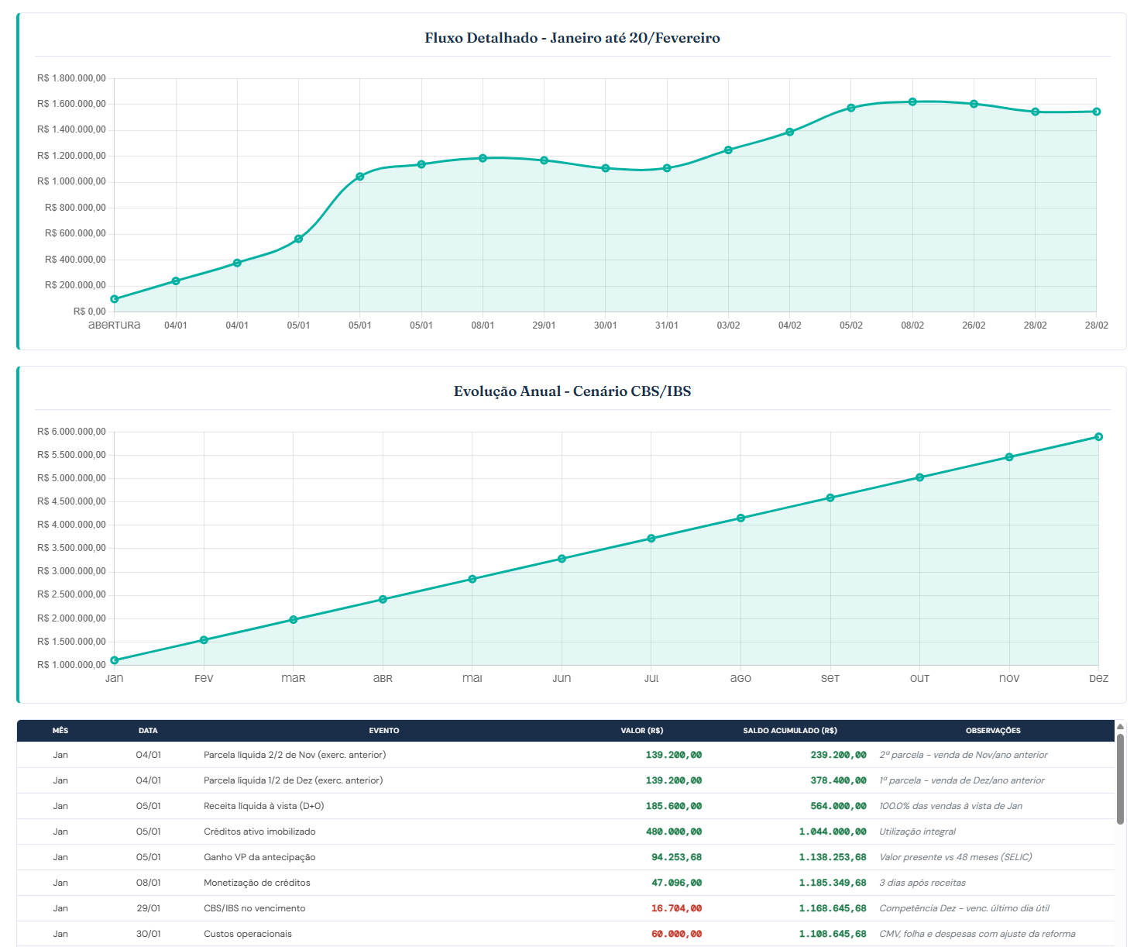Select the 26/02 data point on the detailed flow chart
Viewport: 1144px width, 947px height.
974,104
